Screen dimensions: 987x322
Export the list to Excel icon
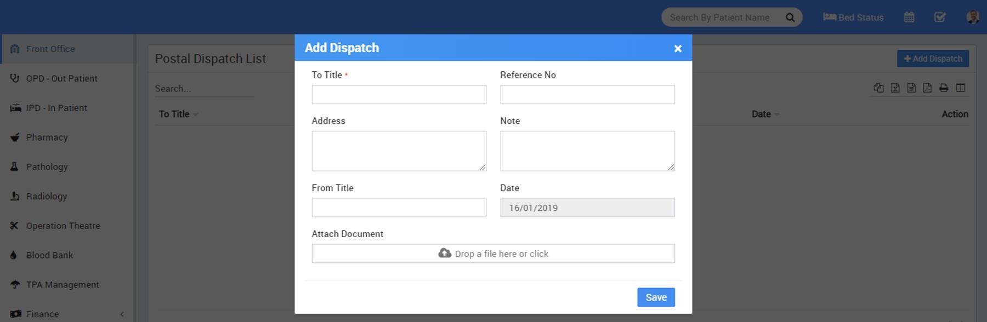click(895, 88)
